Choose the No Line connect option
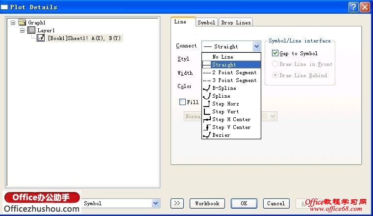This screenshot has height=216, width=373. pos(231,57)
